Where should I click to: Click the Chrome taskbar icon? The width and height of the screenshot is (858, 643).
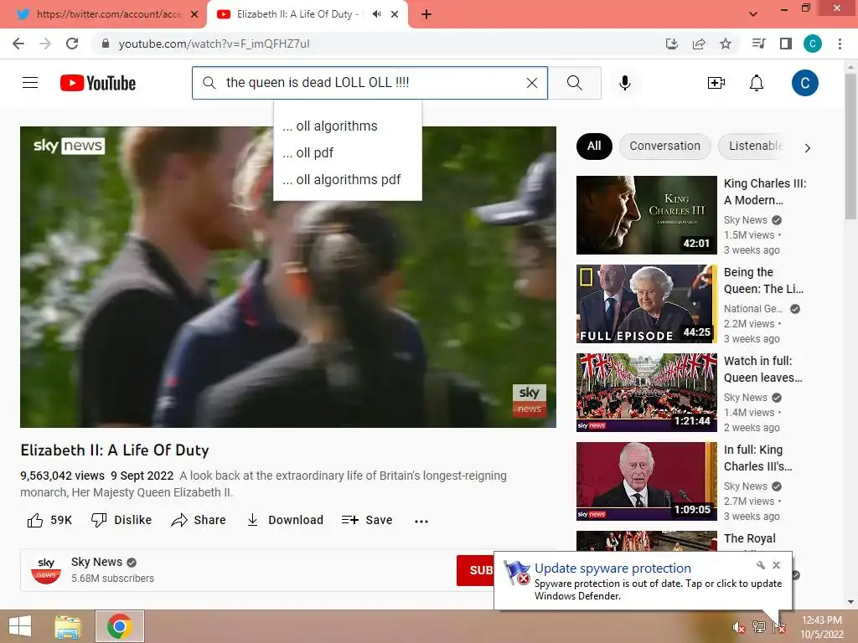[120, 626]
